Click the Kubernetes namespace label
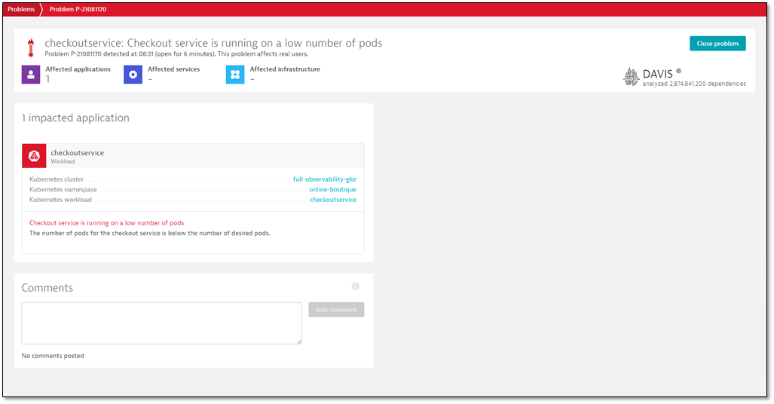This screenshot has height=404, width=774. click(x=63, y=190)
